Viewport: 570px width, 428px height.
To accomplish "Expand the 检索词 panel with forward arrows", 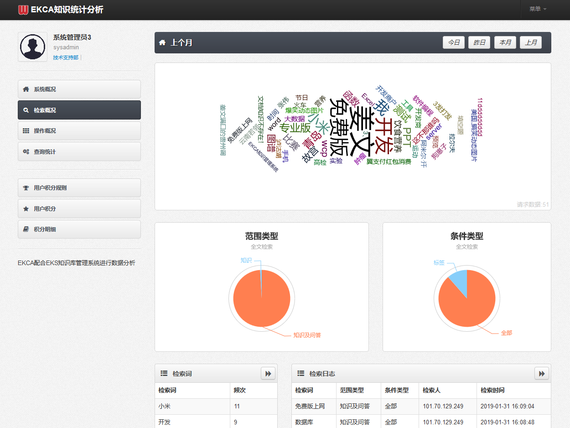I will [x=268, y=374].
